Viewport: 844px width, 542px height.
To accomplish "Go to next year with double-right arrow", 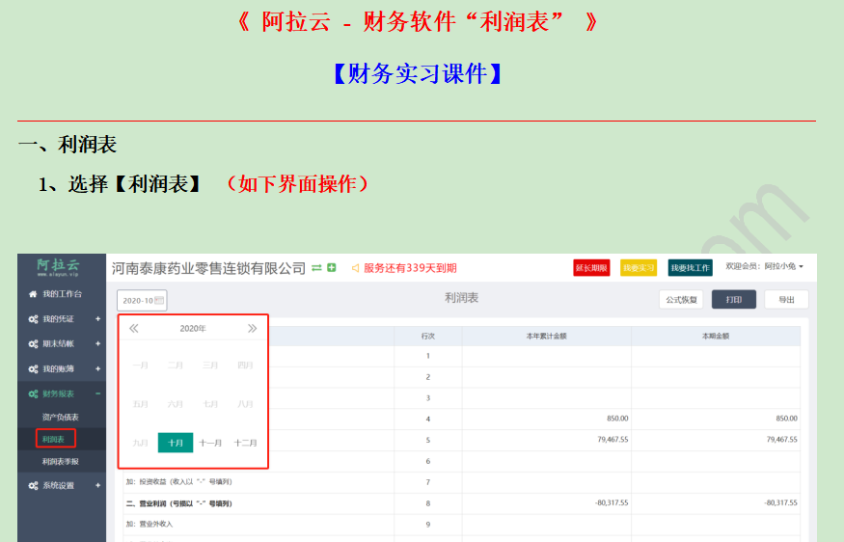I will pyautogui.click(x=252, y=328).
